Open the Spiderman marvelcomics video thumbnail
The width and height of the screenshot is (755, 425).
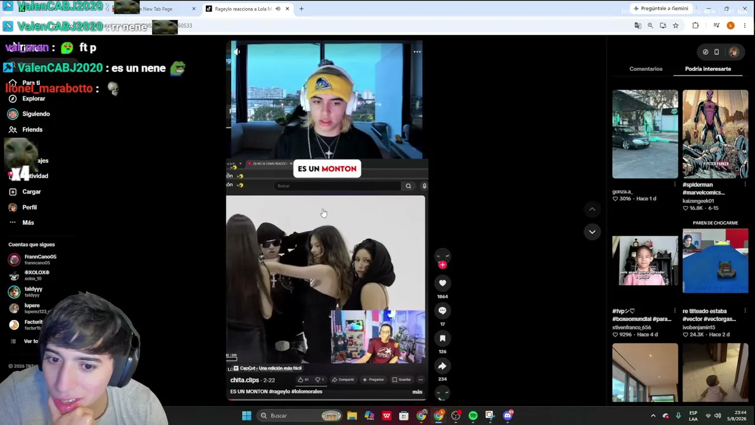click(x=715, y=134)
